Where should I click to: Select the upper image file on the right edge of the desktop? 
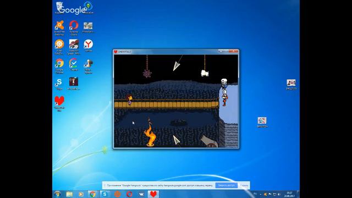[291, 84]
